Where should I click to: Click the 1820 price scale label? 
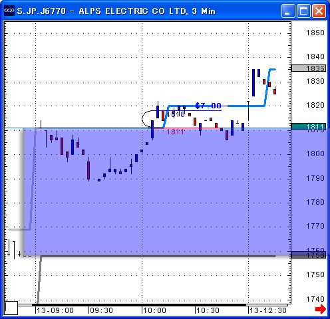point(315,105)
